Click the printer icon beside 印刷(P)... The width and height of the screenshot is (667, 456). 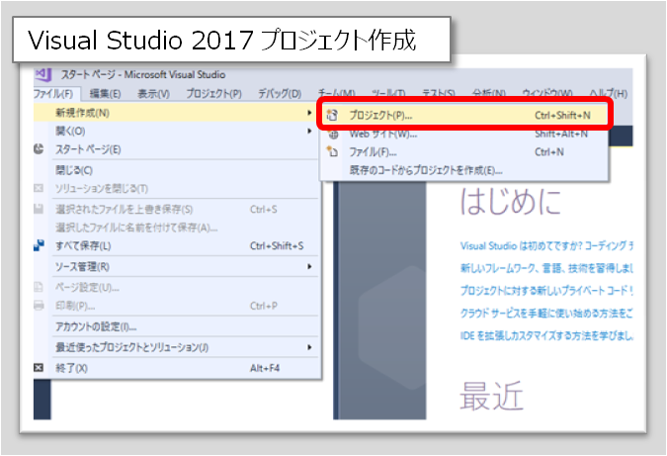click(x=39, y=306)
